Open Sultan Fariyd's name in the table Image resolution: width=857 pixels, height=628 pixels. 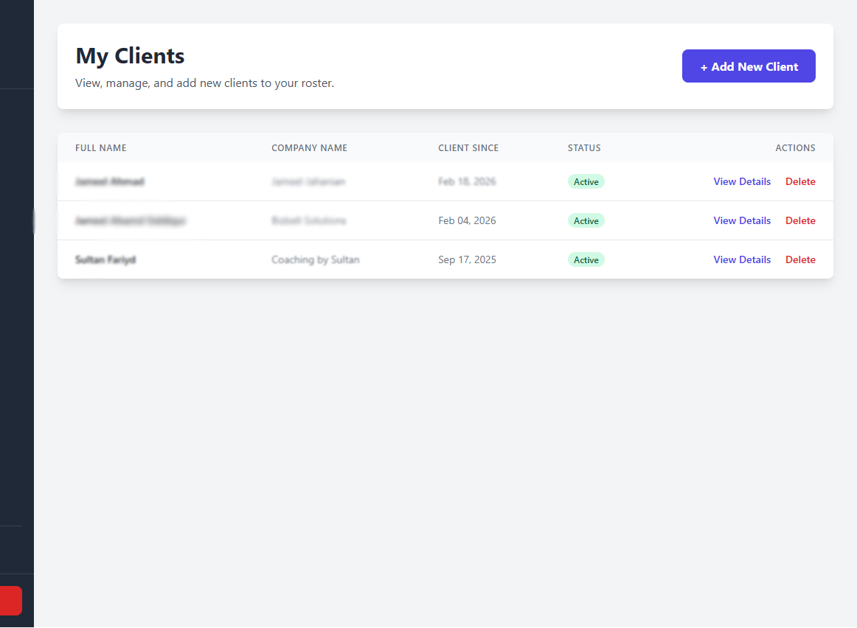(x=105, y=259)
